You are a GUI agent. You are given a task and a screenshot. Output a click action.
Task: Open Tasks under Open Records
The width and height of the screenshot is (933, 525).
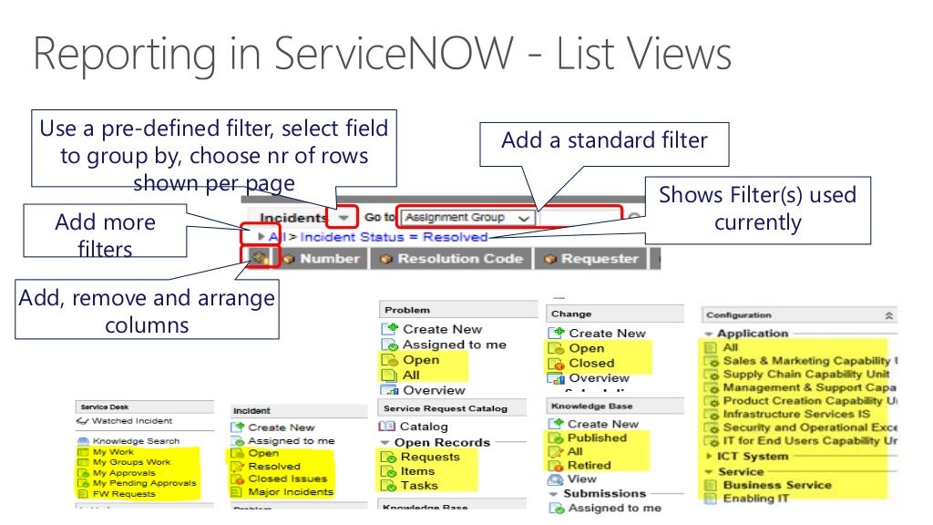point(419,486)
